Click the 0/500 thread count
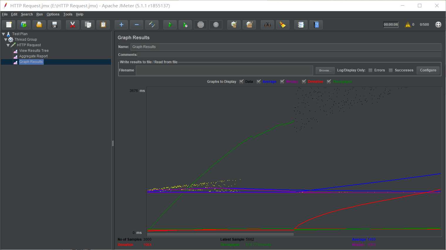This screenshot has width=446, height=250. [424, 25]
